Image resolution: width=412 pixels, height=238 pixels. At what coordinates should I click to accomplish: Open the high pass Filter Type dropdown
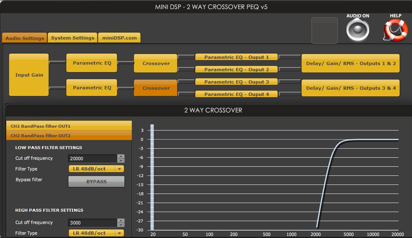(x=96, y=233)
